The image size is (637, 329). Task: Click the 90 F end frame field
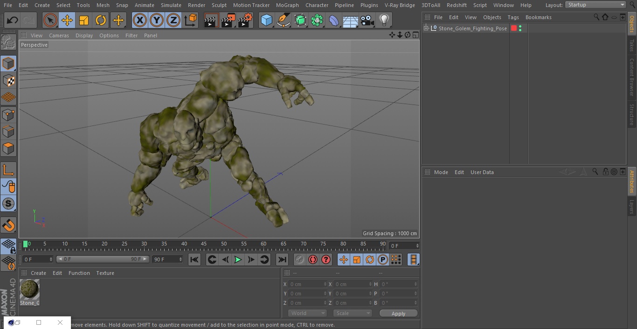pyautogui.click(x=167, y=259)
